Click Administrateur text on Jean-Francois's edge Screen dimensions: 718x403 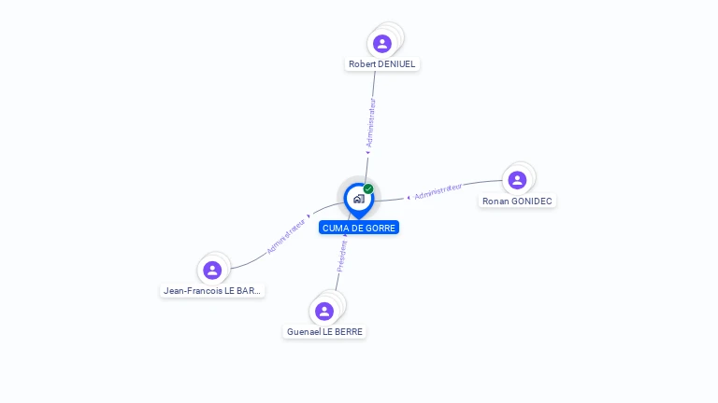coord(286,236)
